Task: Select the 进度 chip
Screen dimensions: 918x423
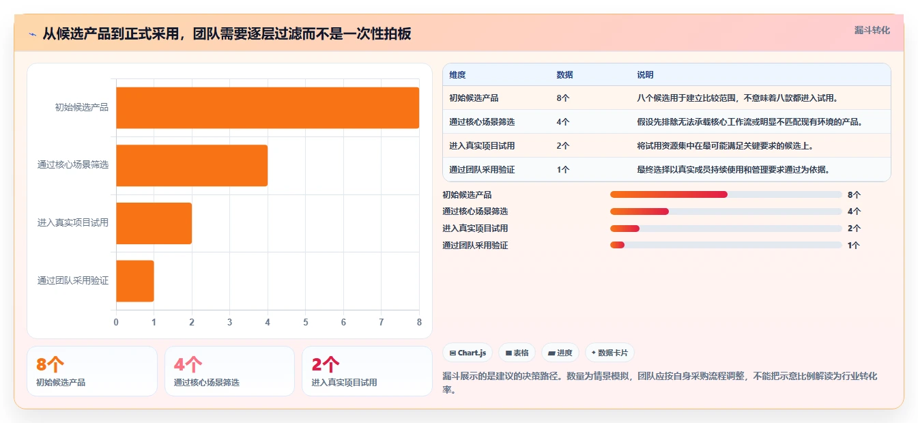Action: (560, 353)
